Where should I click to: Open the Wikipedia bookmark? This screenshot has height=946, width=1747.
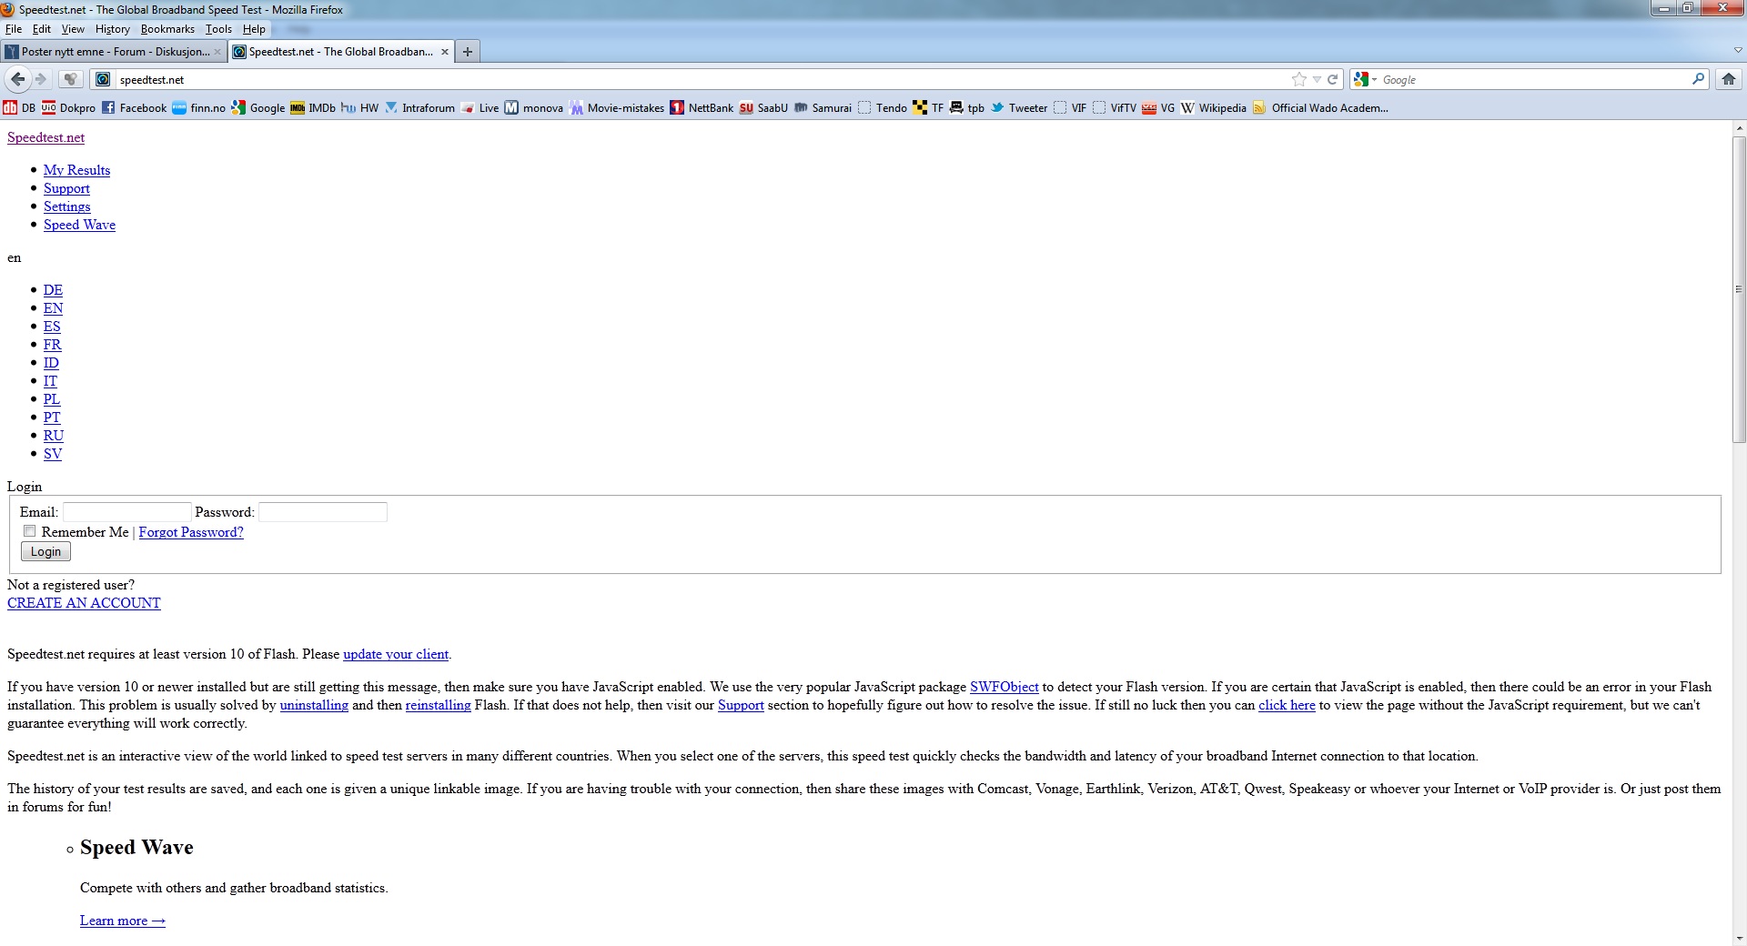pyautogui.click(x=1214, y=107)
